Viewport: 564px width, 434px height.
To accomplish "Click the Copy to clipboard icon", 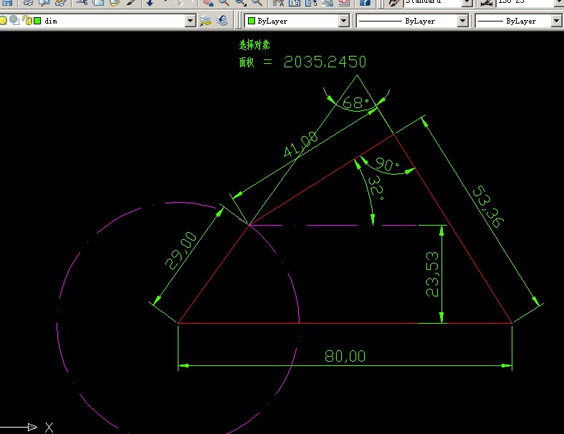I will click(x=98, y=3).
